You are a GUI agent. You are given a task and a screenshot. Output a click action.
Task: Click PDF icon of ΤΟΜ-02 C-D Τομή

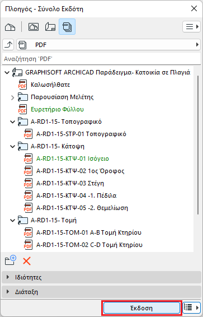[x=28, y=245]
